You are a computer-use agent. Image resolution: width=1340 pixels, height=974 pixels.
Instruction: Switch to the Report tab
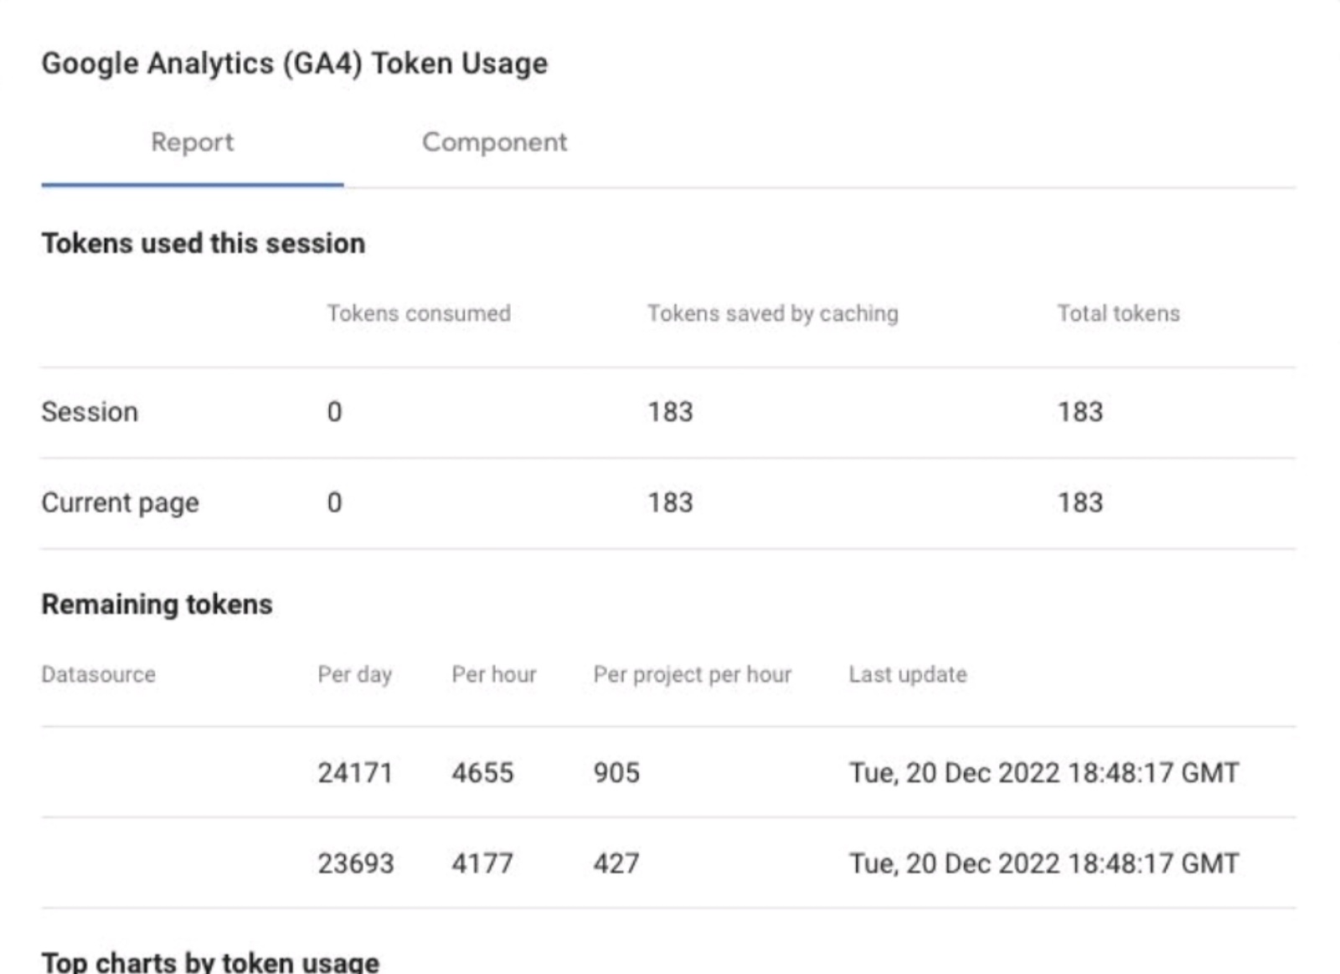192,142
